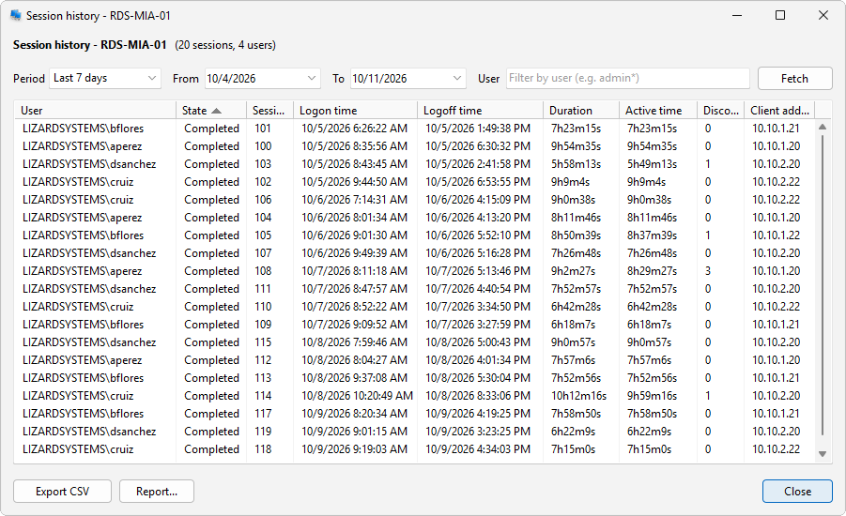Select the cruiz row for session 102

pos(414,182)
